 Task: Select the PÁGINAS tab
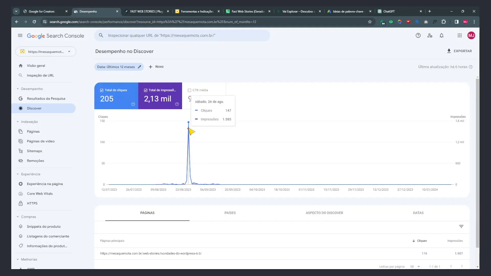pyautogui.click(x=147, y=213)
